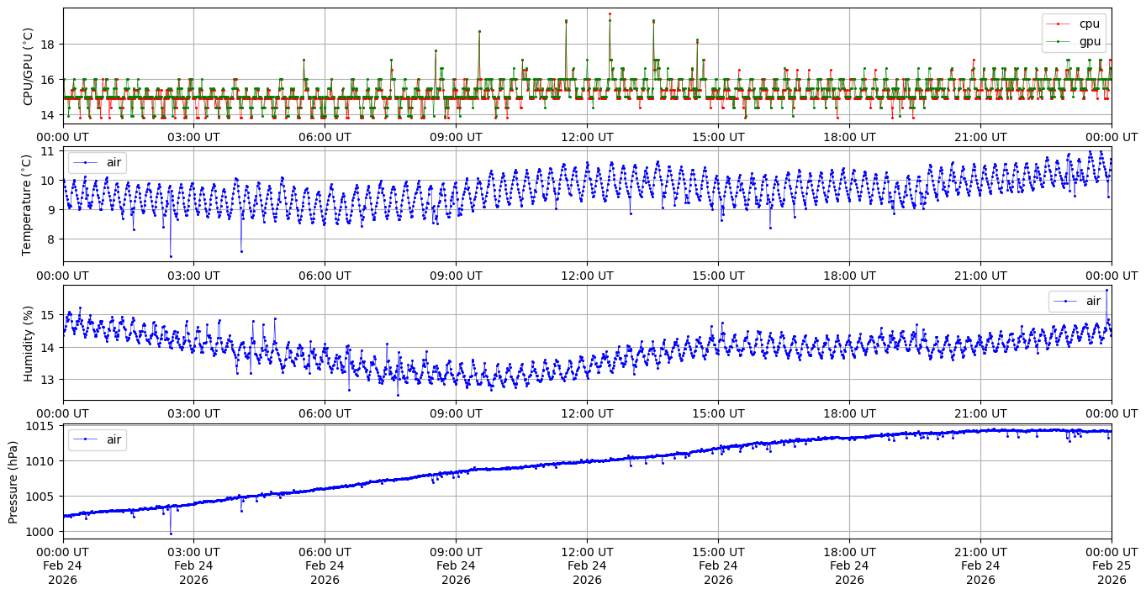Click the lowest pressure dip near 1000 hPa

pyautogui.click(x=171, y=534)
